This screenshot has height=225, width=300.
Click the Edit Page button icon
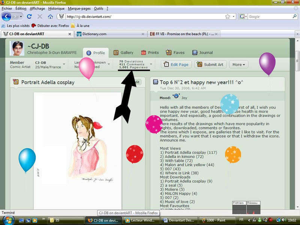tap(166, 64)
